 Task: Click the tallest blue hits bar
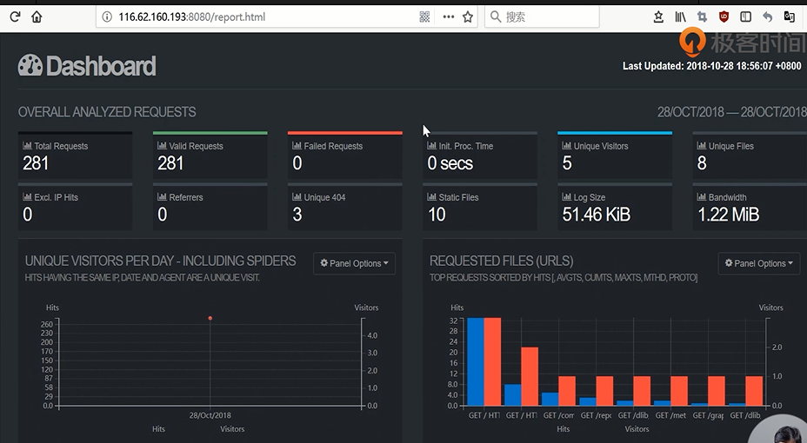[x=475, y=362]
